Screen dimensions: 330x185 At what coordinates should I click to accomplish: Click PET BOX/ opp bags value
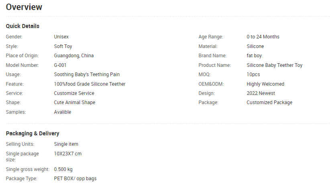pos(75,179)
